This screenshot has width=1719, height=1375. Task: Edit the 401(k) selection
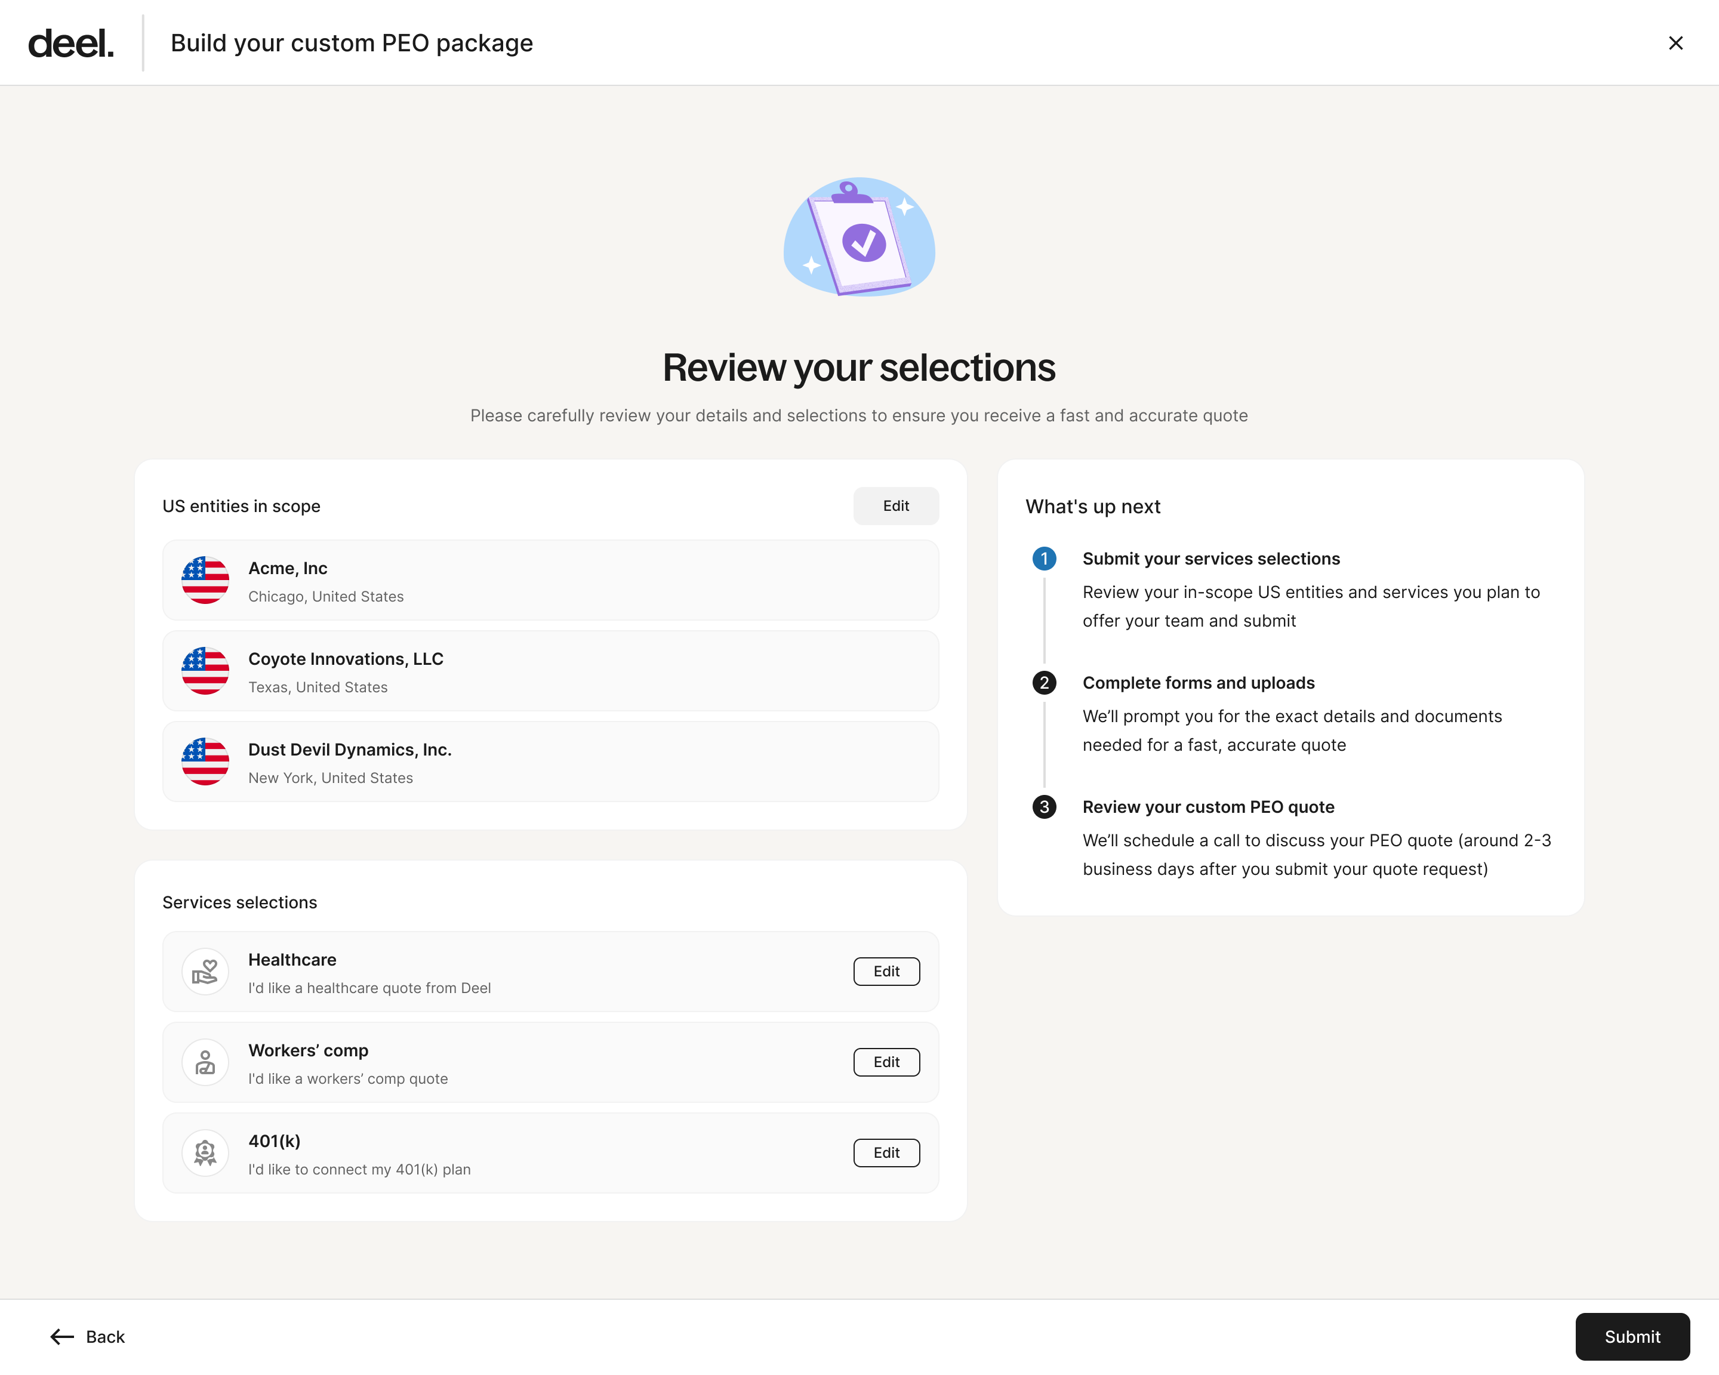(886, 1154)
